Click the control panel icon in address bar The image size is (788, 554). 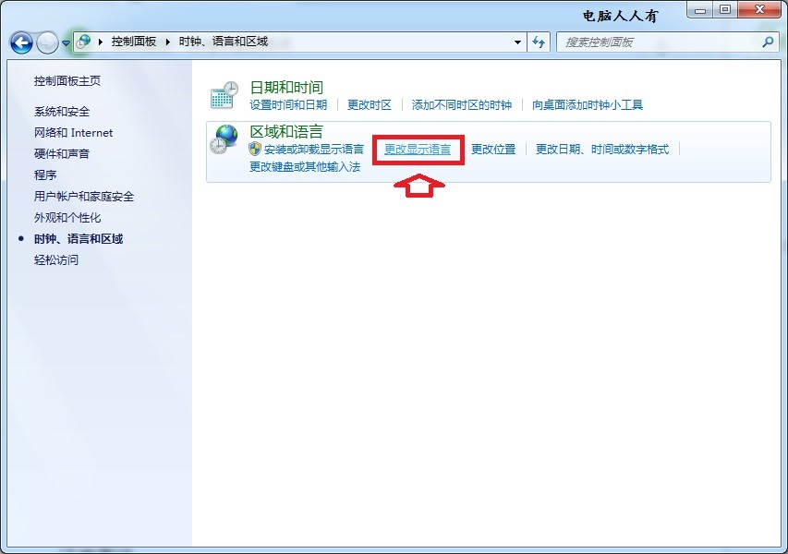(84, 42)
